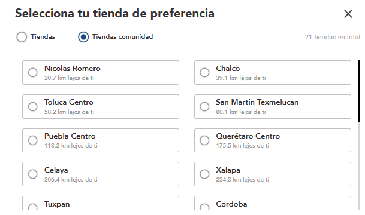The image size is (365, 215).
Task: Click the Toluca Centro 58.2 km distance text
Action: coord(69,112)
